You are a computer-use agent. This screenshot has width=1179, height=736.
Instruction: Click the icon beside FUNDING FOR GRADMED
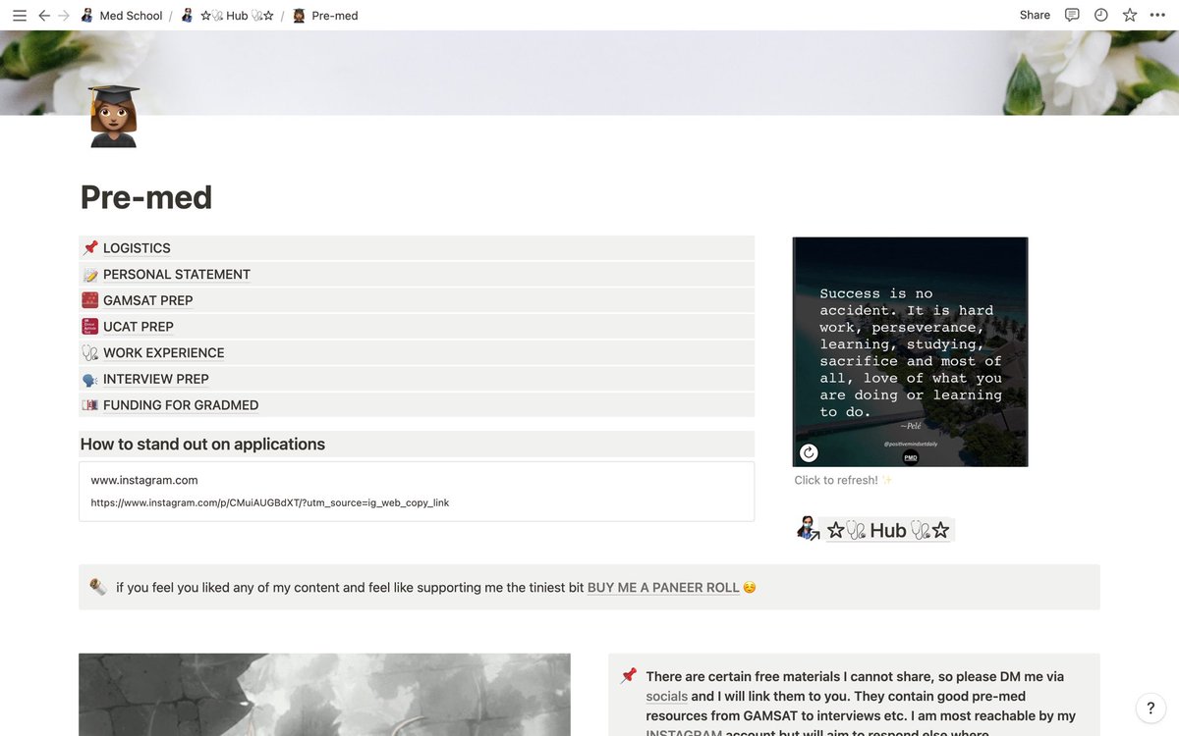point(90,405)
